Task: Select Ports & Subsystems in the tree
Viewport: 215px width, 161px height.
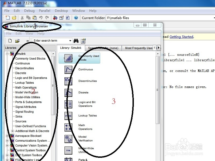Action: (x=28, y=102)
